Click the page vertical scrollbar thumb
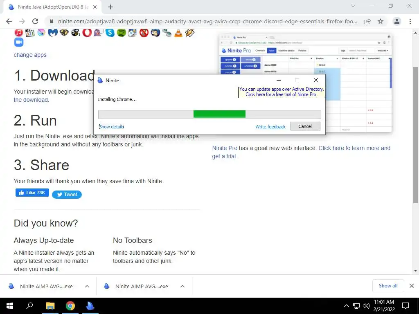 coord(415,135)
